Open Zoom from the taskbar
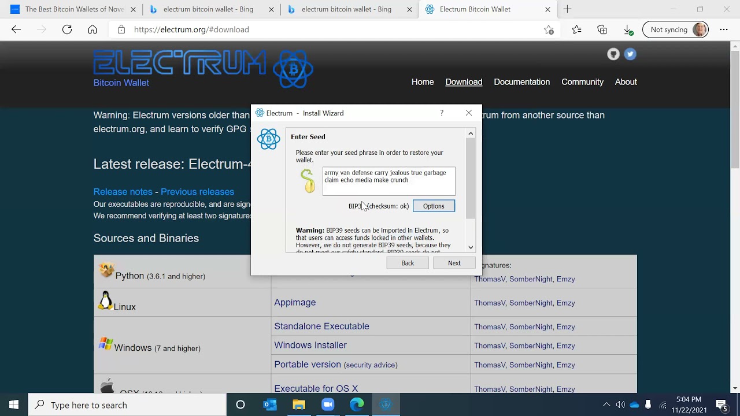 pyautogui.click(x=328, y=405)
